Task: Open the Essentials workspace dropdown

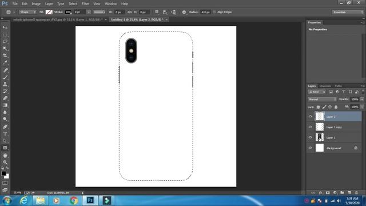Action: pyautogui.click(x=348, y=12)
